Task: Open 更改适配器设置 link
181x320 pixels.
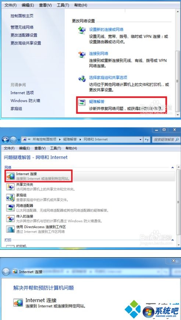Action: click(24, 35)
